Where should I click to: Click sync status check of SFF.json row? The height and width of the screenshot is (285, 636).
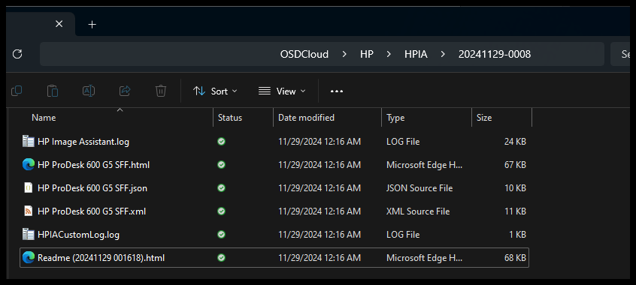(222, 187)
